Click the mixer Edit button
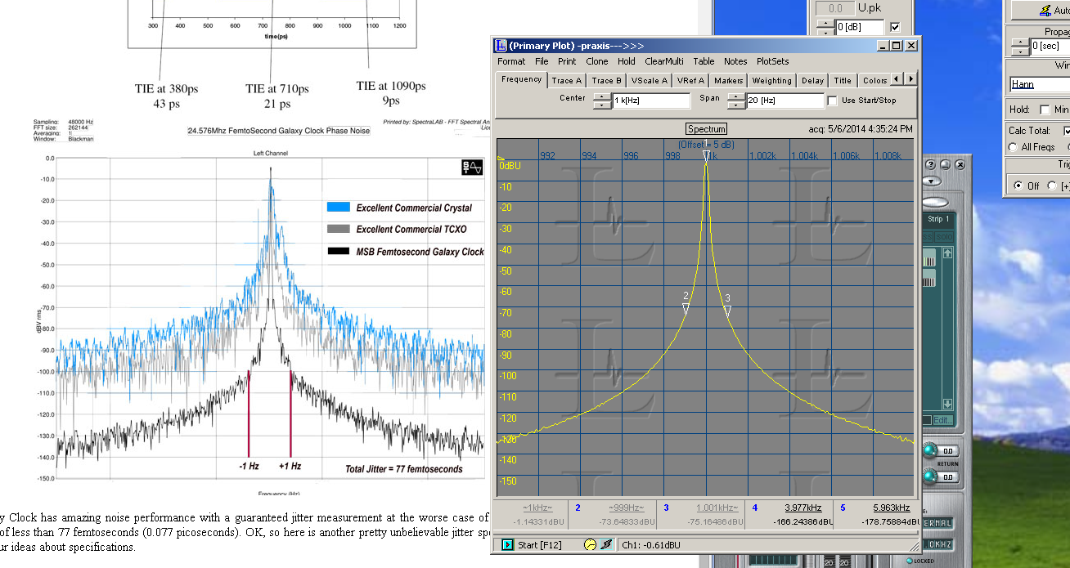This screenshot has width=1070, height=568. pyautogui.click(x=943, y=420)
